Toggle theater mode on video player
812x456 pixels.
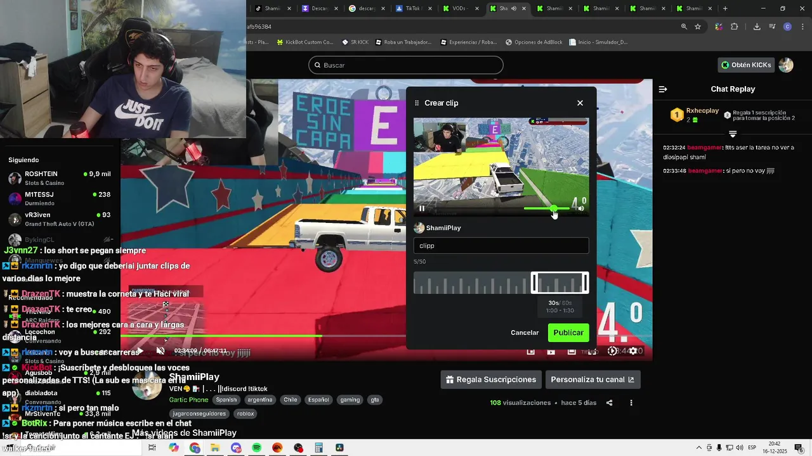[x=572, y=351]
